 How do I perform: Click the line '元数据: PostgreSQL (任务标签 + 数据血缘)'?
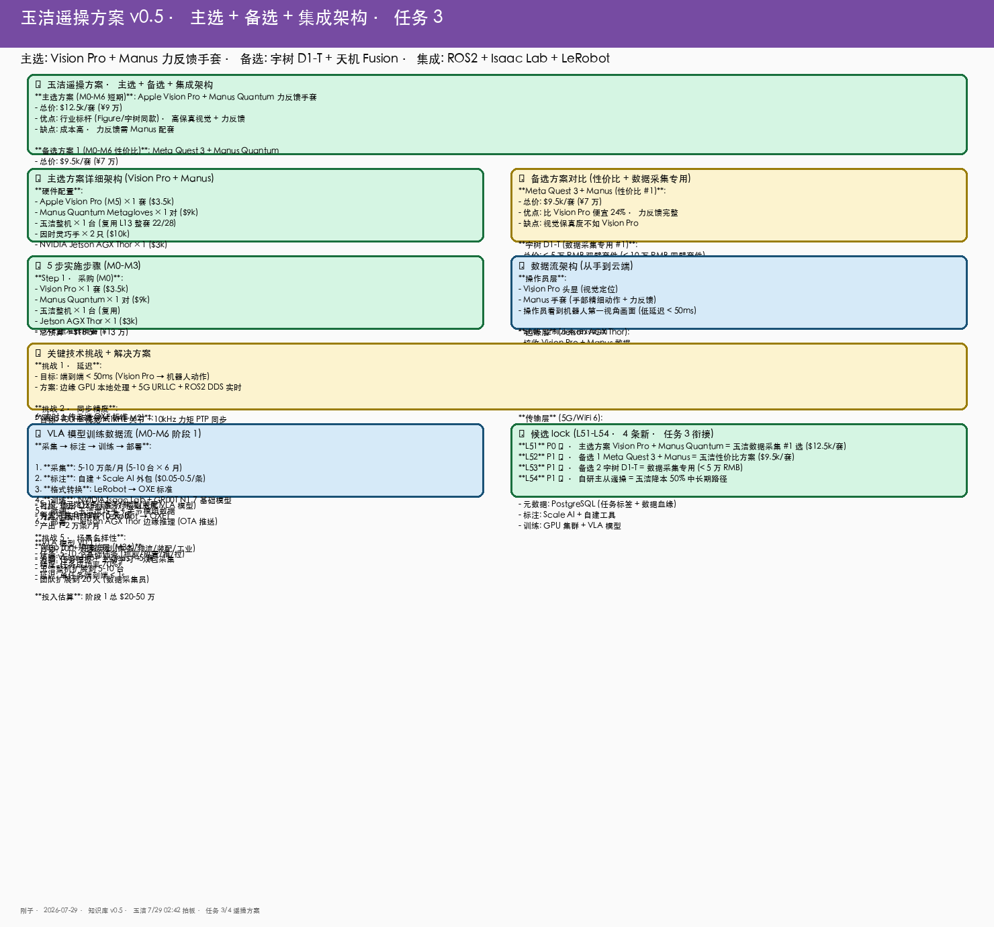597,504
